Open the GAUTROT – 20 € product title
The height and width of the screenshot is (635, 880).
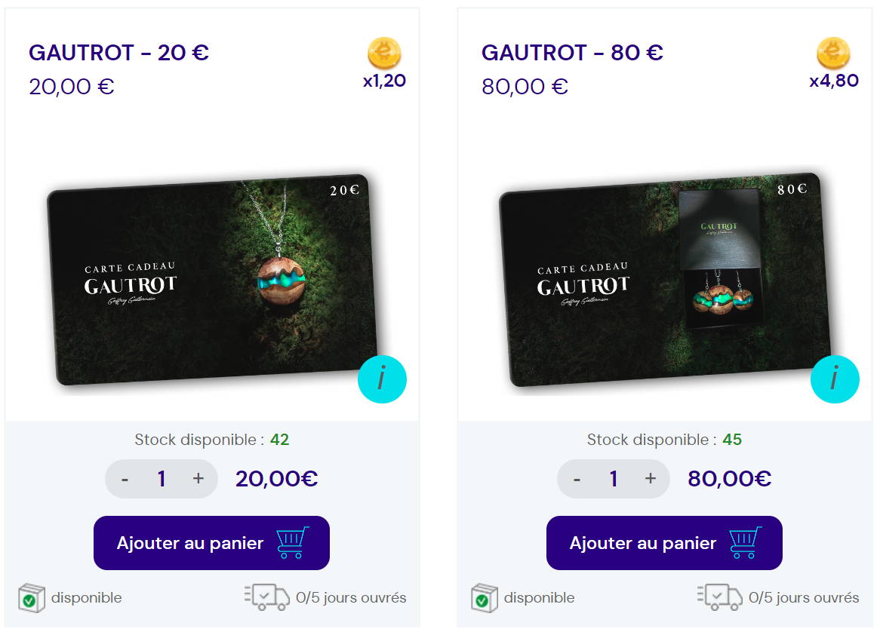(x=119, y=53)
